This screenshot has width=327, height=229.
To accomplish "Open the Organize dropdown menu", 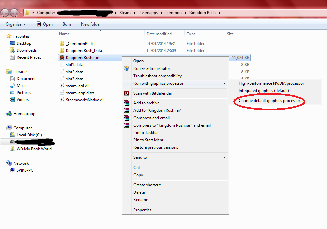I will [16, 24].
